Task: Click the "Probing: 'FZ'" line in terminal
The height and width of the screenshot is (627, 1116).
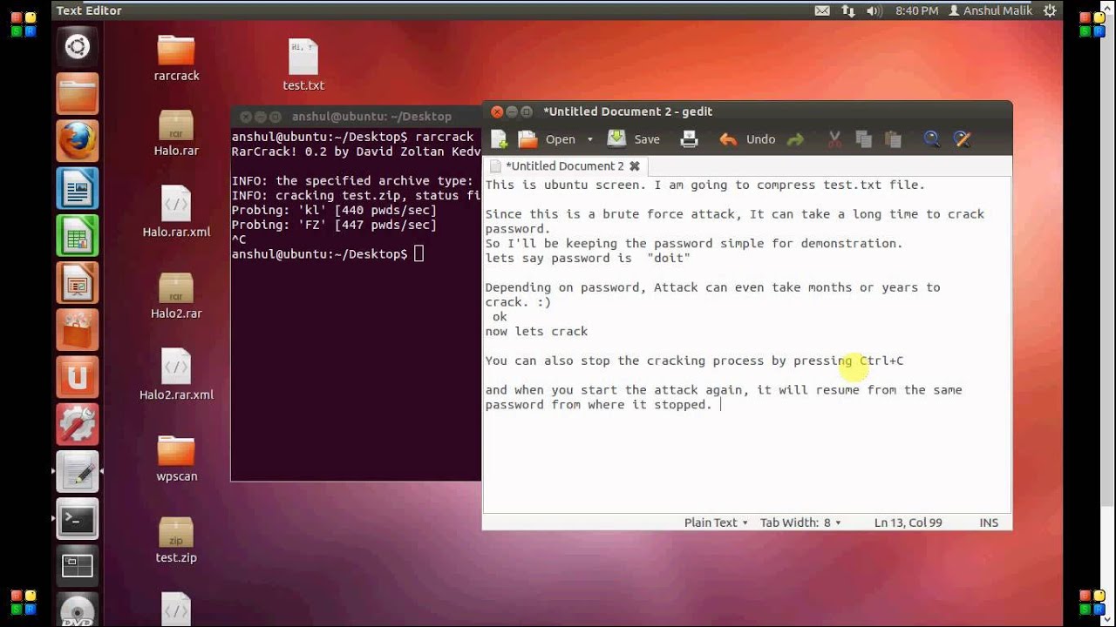Action: point(334,225)
